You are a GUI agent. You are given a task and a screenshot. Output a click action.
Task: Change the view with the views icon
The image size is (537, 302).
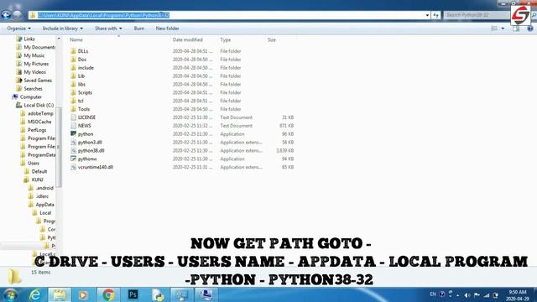(494, 29)
